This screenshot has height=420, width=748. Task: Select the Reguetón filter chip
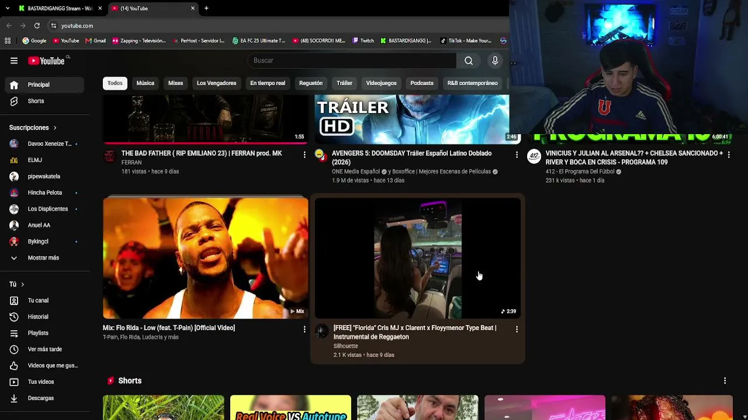(311, 83)
